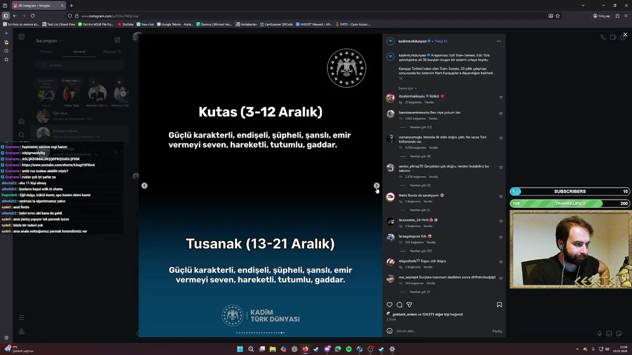Open 'Giriş yap' browser account button
Image resolution: width=632 pixels, height=355 pixels.
pyautogui.click(x=601, y=16)
